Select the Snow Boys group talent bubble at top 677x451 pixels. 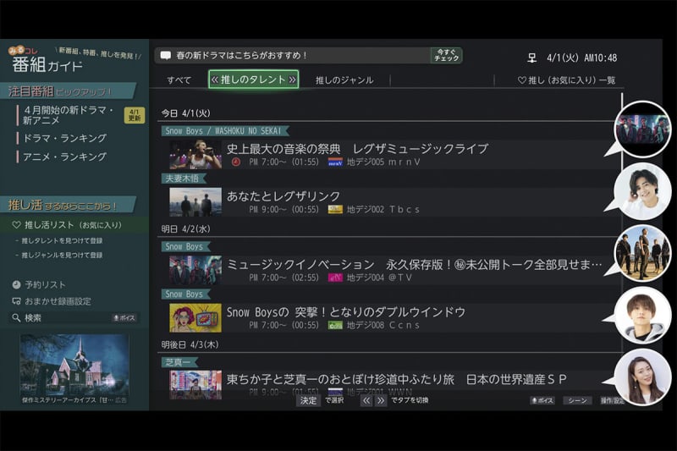click(x=642, y=129)
